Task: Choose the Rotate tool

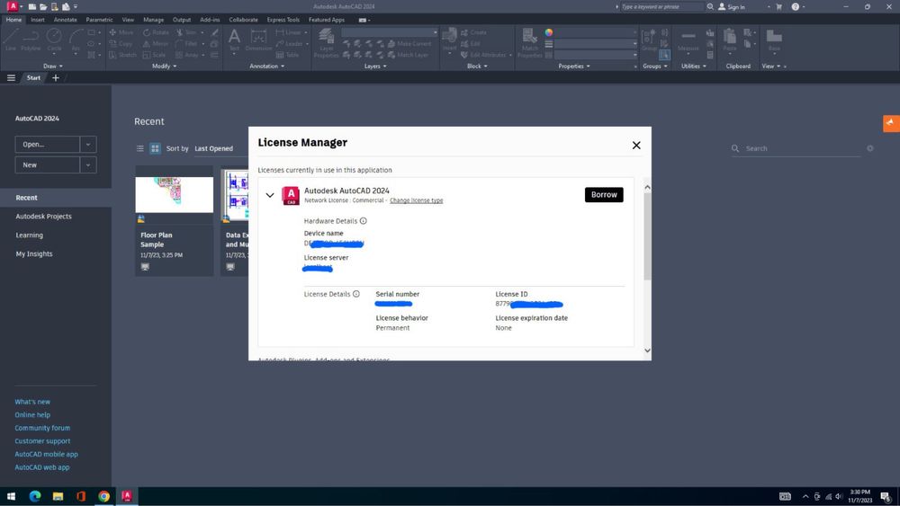Action: click(156, 32)
